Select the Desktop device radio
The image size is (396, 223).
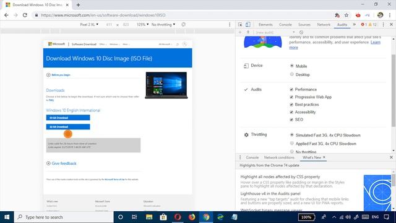291,74
